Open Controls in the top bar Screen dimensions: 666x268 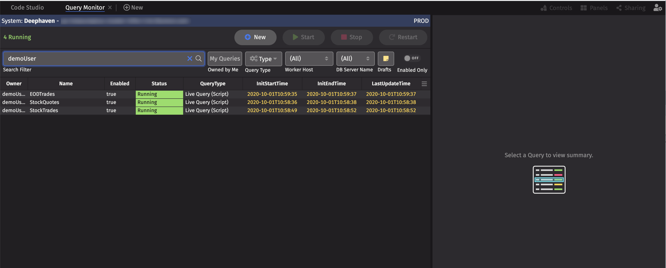[556, 8]
